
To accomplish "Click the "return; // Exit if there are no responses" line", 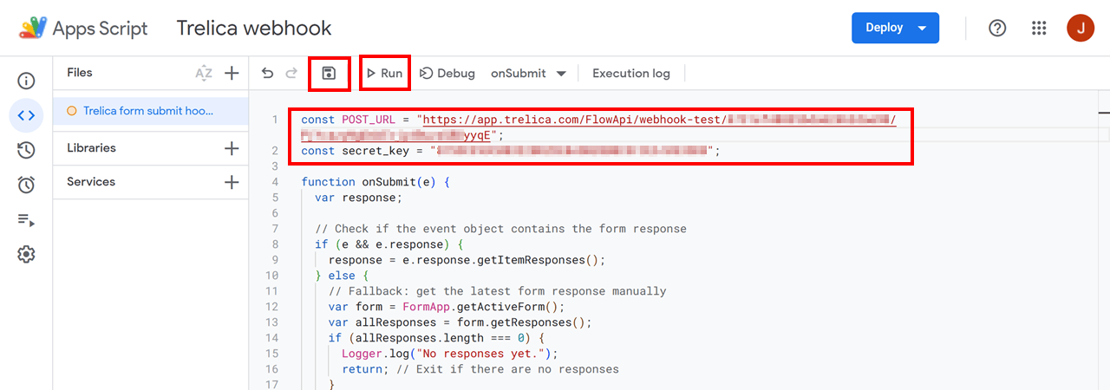I will tap(480, 369).
